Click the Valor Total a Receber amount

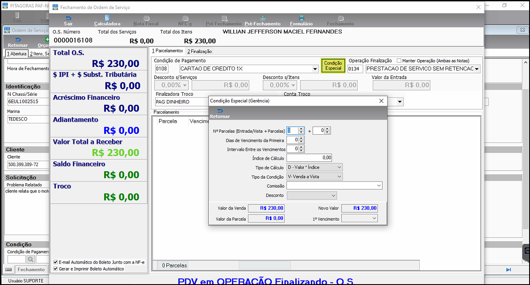click(116, 153)
